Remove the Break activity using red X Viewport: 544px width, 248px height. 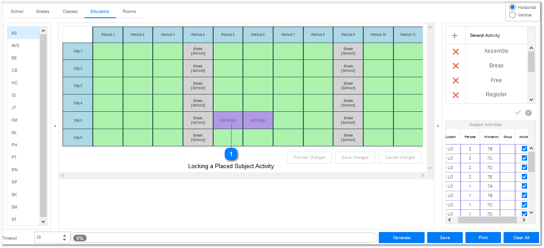(x=455, y=66)
